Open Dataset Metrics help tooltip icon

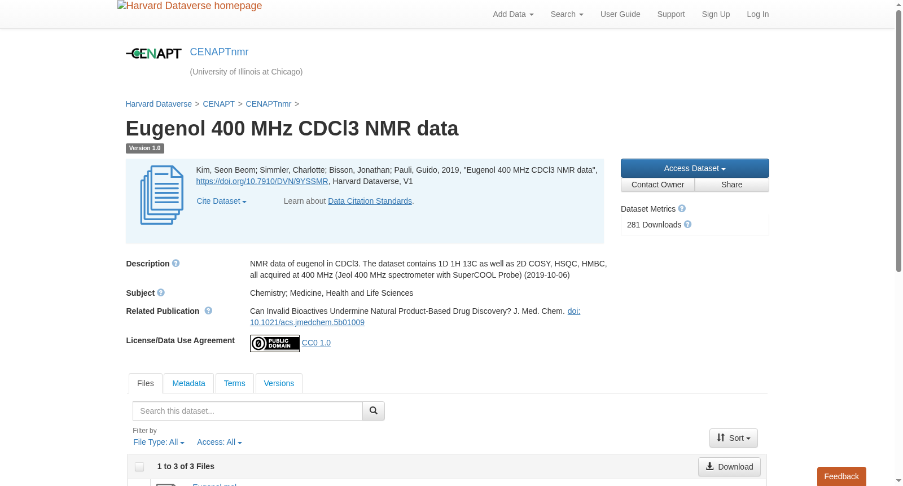682,209
